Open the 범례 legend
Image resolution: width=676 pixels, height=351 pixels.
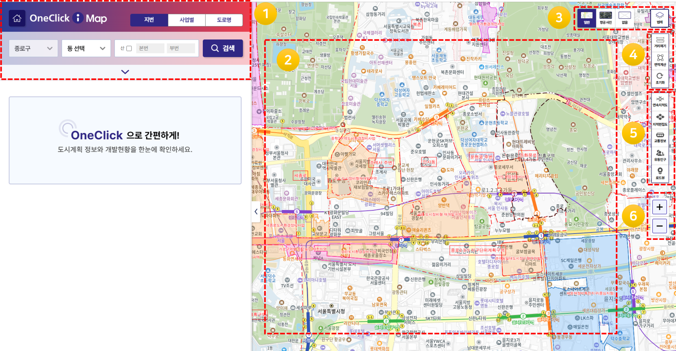[659, 18]
